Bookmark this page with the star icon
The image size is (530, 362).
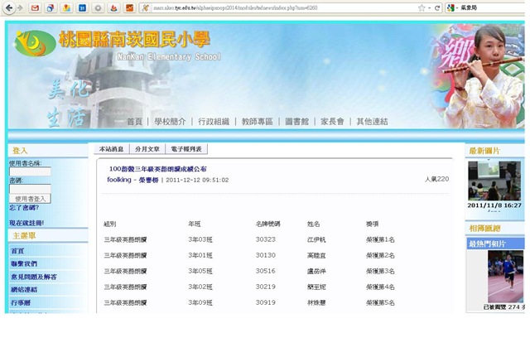click(x=422, y=7)
